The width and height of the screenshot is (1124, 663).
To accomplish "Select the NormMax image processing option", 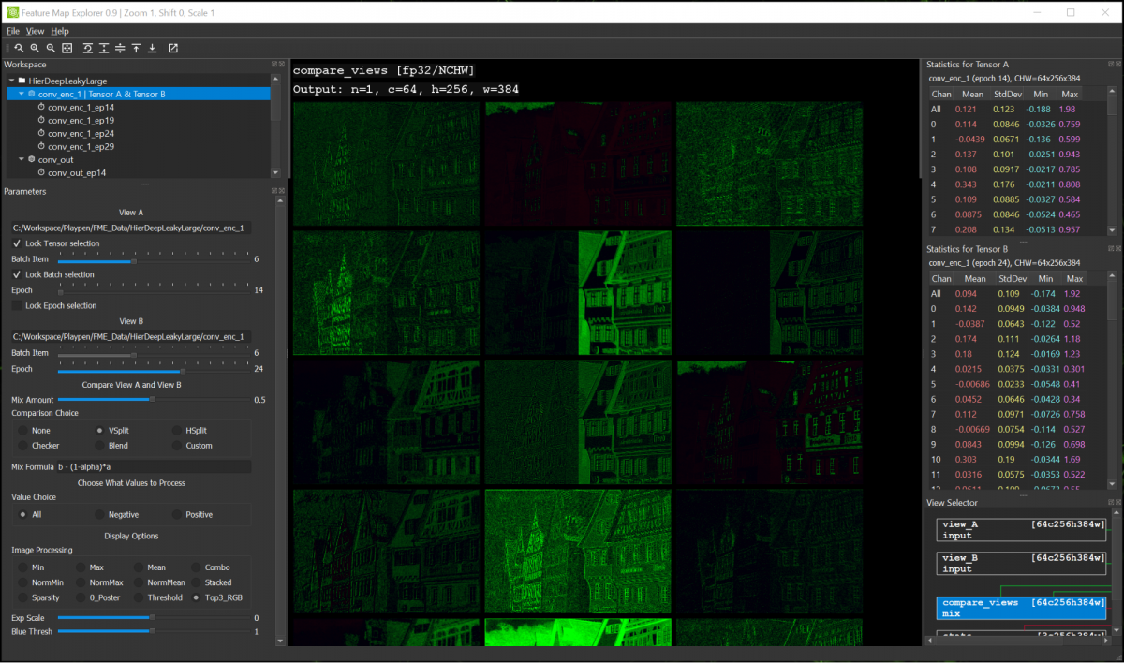I will 81,582.
